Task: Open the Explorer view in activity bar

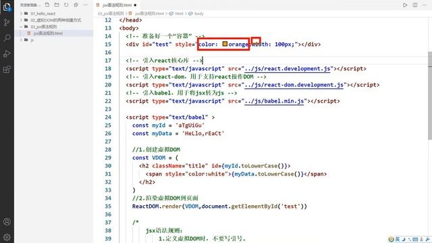Action: [x=7, y=7]
